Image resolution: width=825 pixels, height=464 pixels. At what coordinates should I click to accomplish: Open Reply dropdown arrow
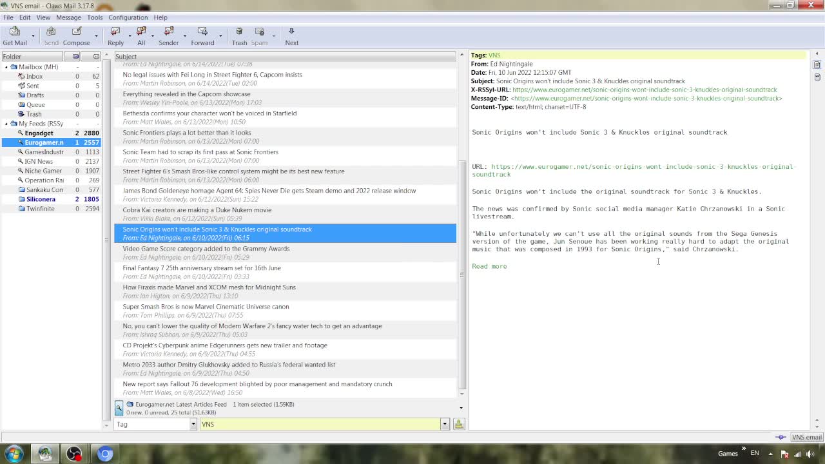pos(130,37)
